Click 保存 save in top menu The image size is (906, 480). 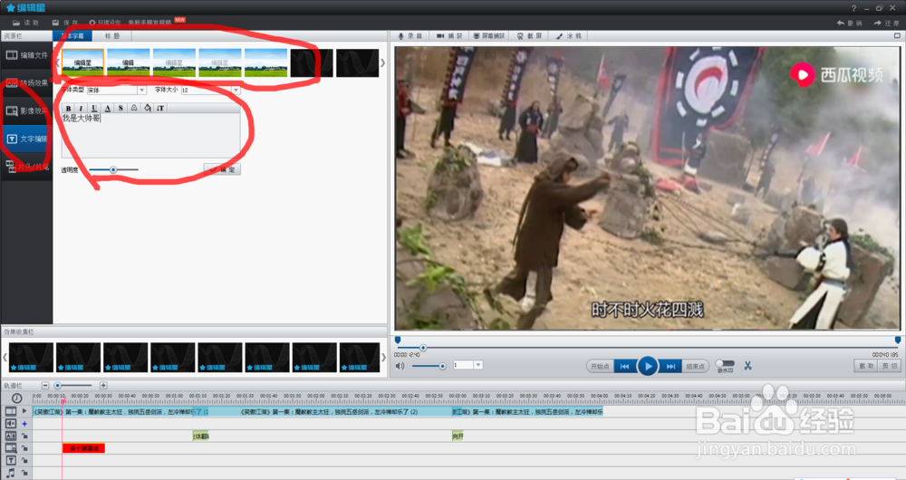(64, 23)
